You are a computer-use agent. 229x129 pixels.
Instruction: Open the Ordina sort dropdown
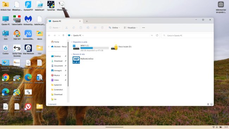coord(114,27)
